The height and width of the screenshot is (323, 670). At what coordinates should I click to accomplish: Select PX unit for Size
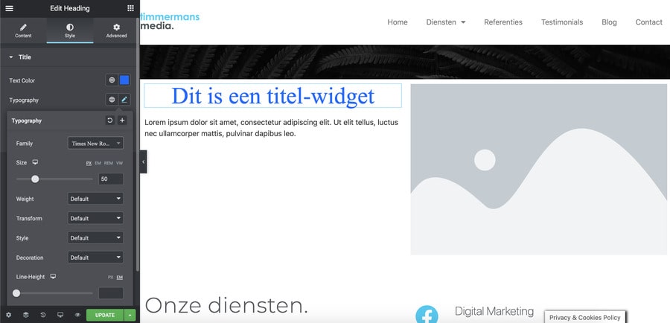[x=89, y=163]
